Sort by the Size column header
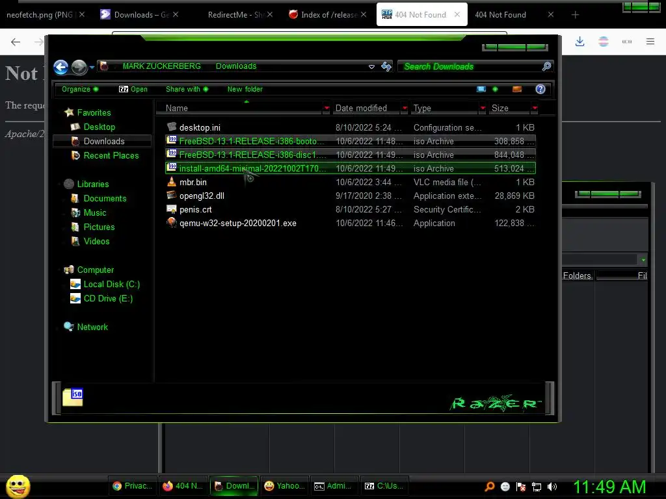The width and height of the screenshot is (666, 499). click(x=510, y=109)
